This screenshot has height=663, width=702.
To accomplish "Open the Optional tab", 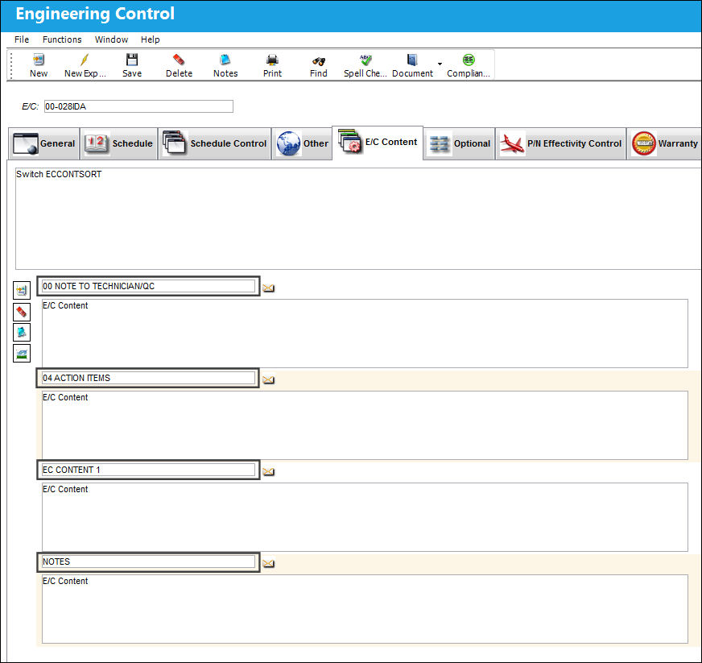I will (x=460, y=143).
